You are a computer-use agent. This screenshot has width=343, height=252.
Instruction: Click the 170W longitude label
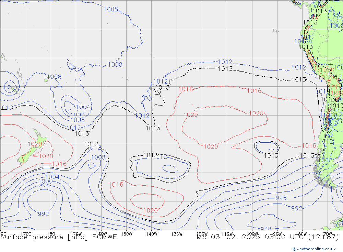tap(76, 234)
